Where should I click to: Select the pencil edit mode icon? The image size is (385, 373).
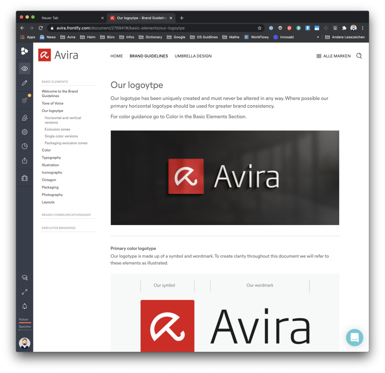[24, 83]
